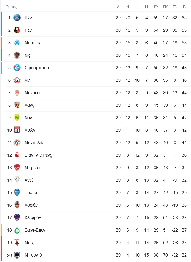
Task: Open the Μονπελιέ team name link
Action: click(34, 143)
